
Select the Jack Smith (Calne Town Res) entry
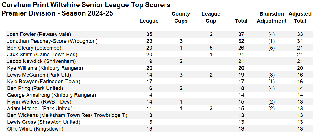[x=42, y=55]
